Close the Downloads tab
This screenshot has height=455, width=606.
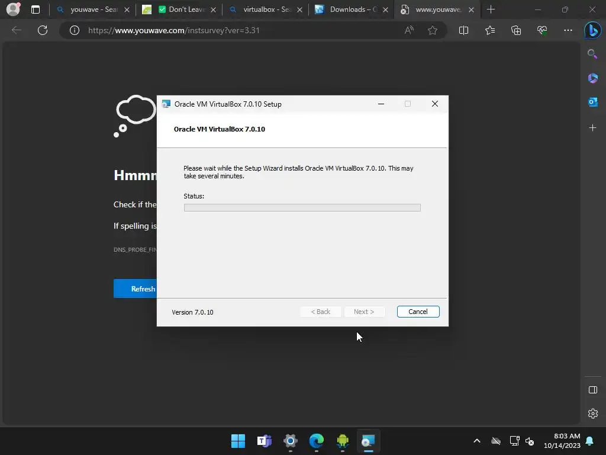[x=385, y=10]
